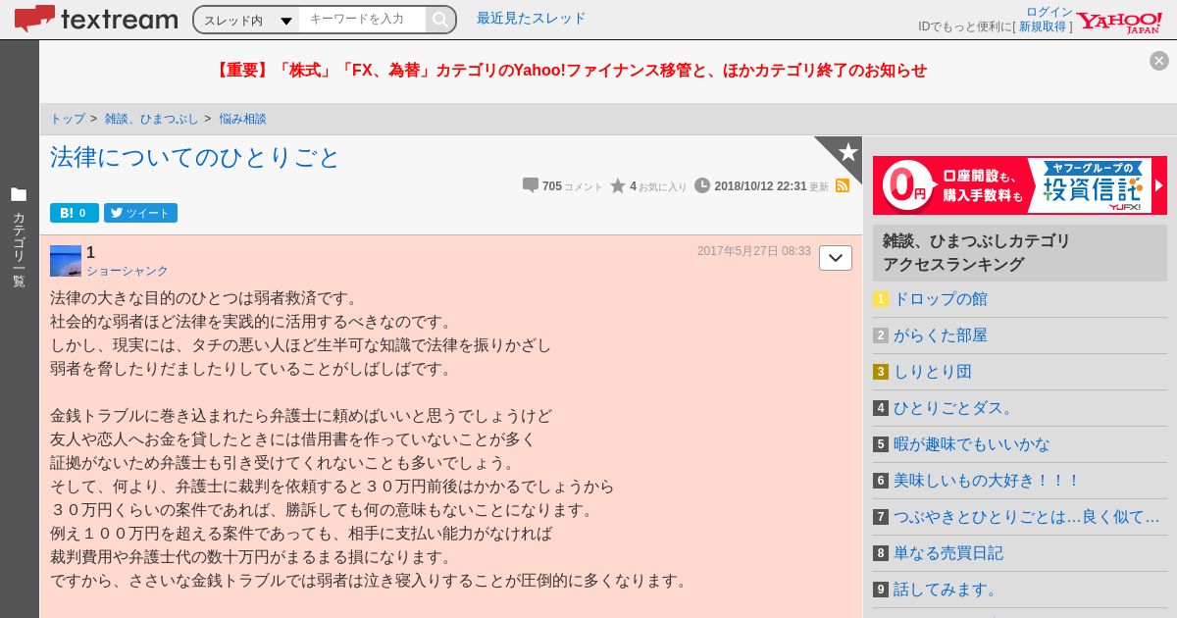Go to 悩み相談 breadcrumb
Viewport: 1177px width, 618px height.
click(x=242, y=119)
